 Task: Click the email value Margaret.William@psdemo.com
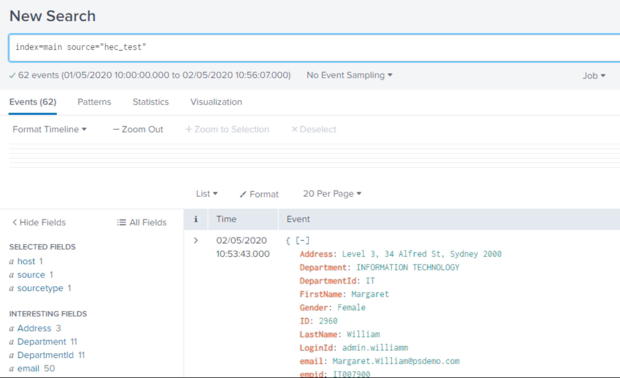(396, 361)
